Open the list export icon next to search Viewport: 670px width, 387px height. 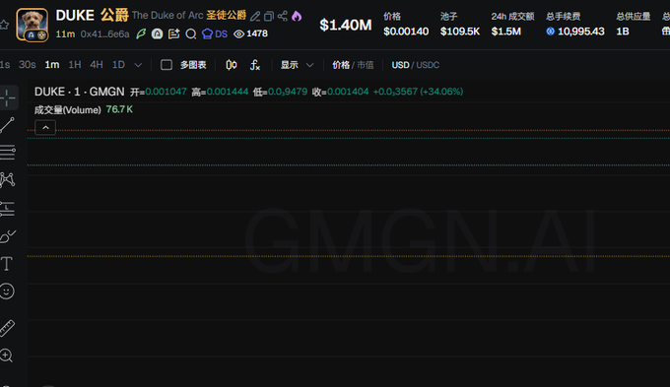[174, 33]
